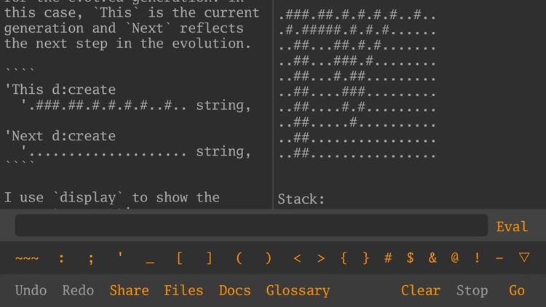Open the Files menu
Image resolution: width=546 pixels, height=307 pixels.
click(183, 290)
